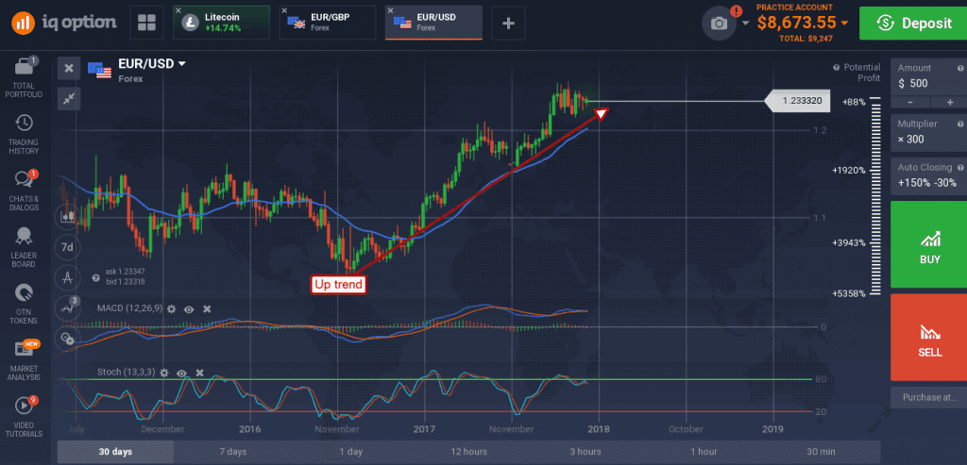The width and height of the screenshot is (967, 465).
Task: Select the 1 day timeframe
Action: pos(351,452)
